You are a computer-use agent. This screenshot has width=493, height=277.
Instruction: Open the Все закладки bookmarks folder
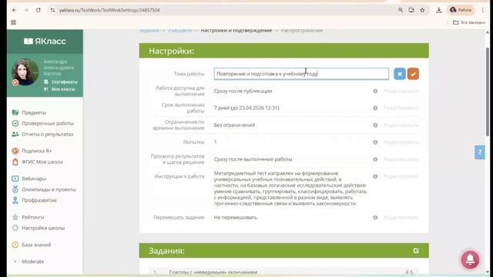(469, 22)
